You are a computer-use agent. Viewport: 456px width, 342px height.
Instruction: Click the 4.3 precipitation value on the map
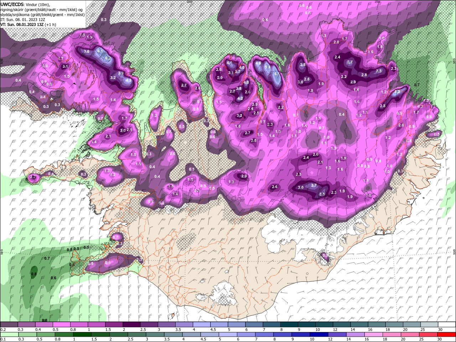[x=129, y=80]
